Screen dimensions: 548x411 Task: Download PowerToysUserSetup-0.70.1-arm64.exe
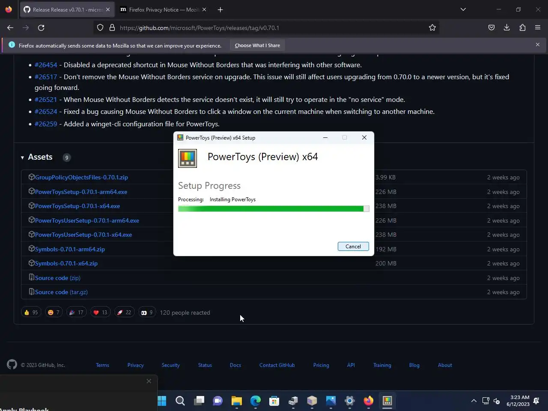(x=87, y=220)
